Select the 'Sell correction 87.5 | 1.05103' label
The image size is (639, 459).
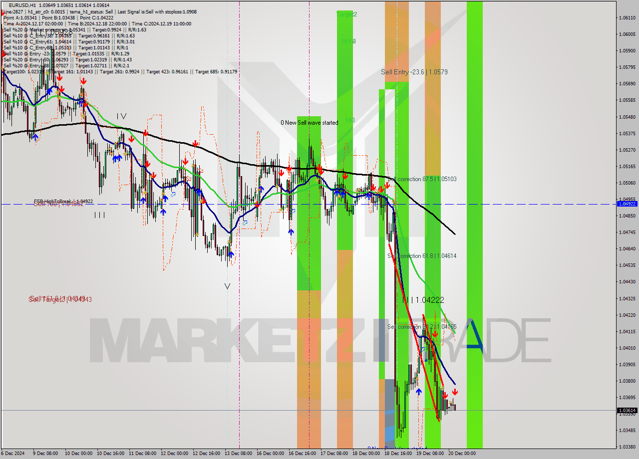click(x=422, y=179)
